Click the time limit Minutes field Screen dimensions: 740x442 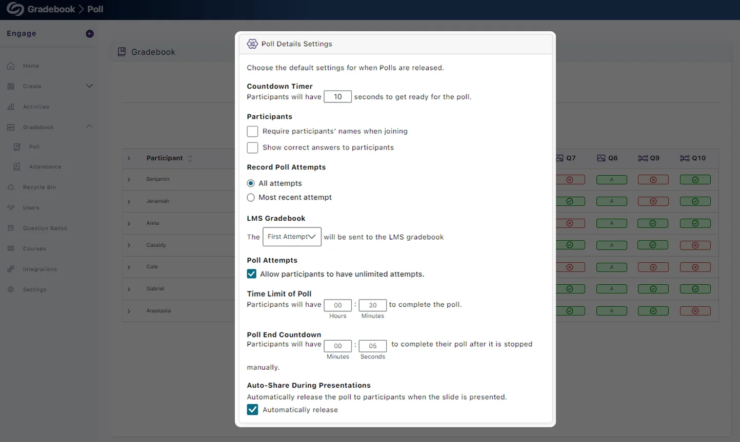tap(373, 305)
